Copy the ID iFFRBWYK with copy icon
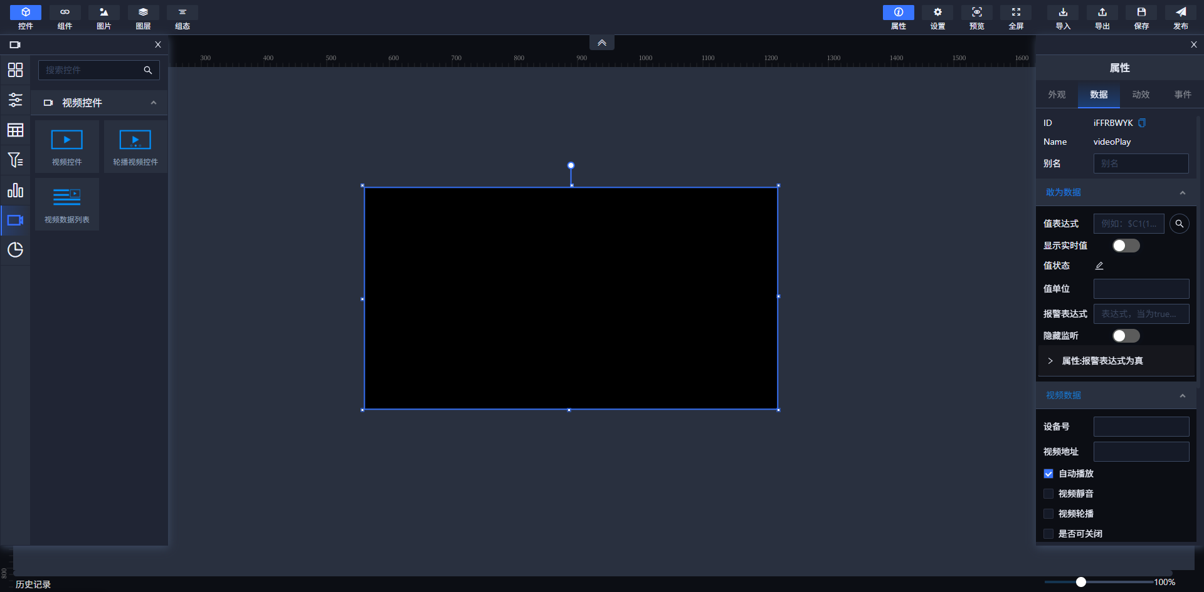 click(x=1142, y=123)
